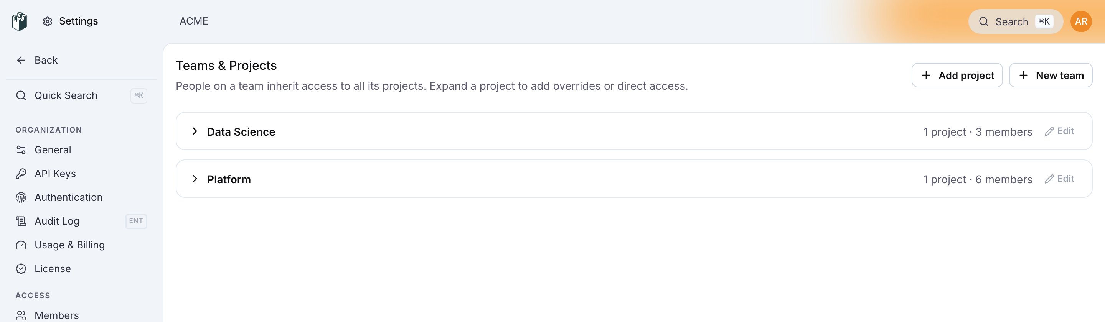Click pencil icon on Platform row
This screenshot has height=322, width=1105.
[x=1049, y=179]
